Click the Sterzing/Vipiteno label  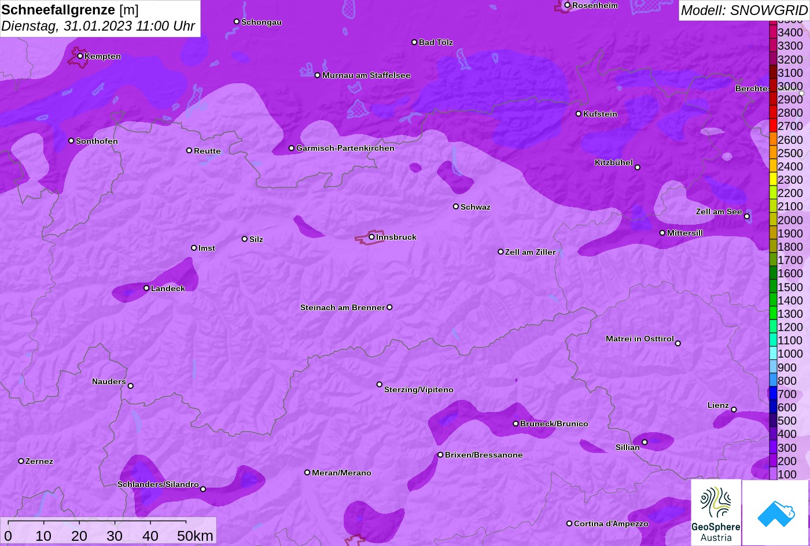[x=419, y=389]
